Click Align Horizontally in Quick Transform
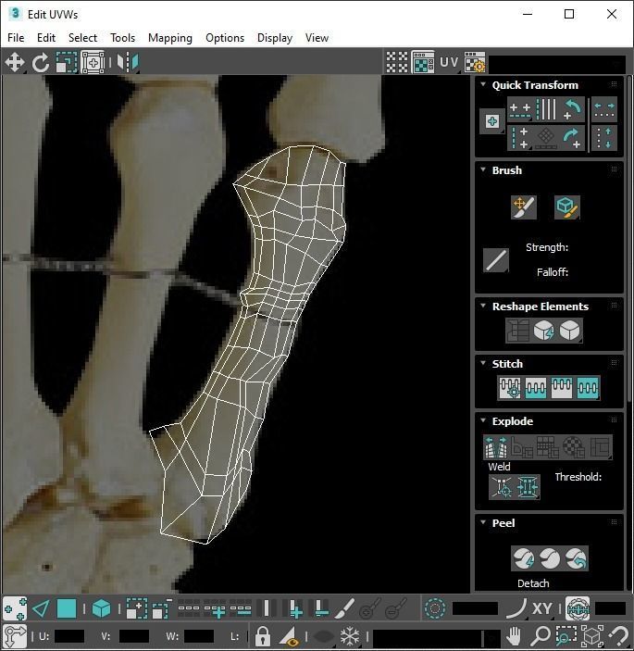This screenshot has width=634, height=651. 519,109
